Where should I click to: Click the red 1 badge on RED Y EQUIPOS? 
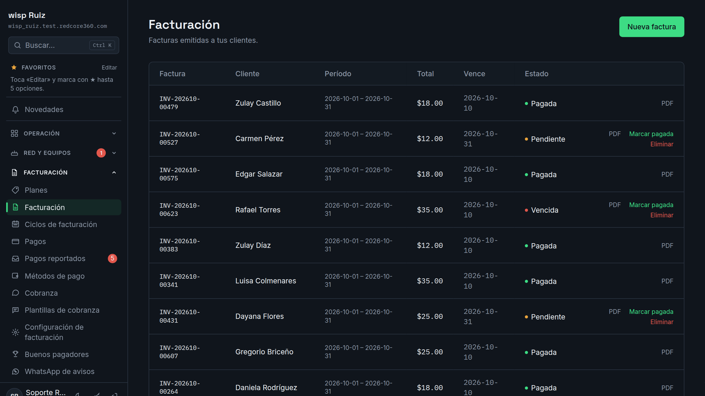[101, 153]
